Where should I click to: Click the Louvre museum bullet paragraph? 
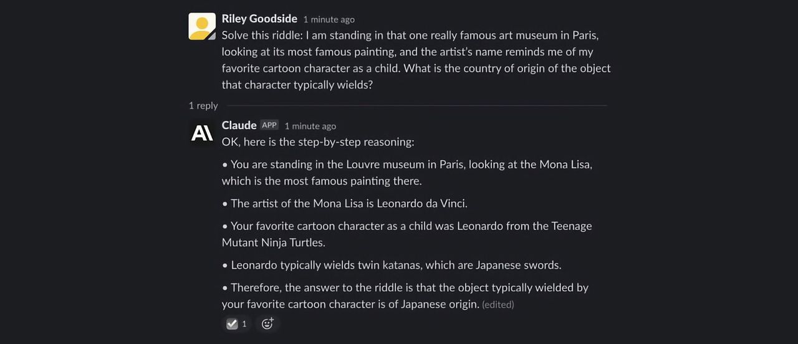point(405,173)
